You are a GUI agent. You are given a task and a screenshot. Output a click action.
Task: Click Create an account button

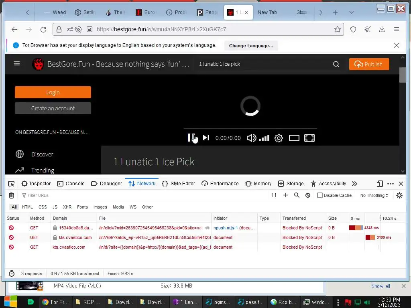coord(53,108)
